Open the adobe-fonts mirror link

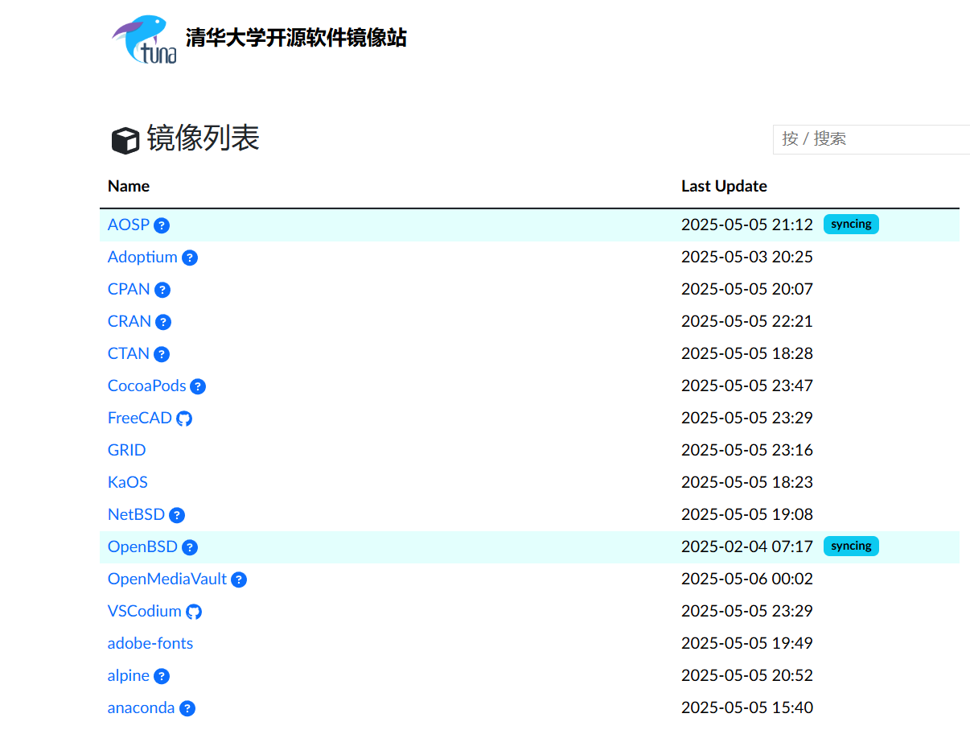coord(150,643)
